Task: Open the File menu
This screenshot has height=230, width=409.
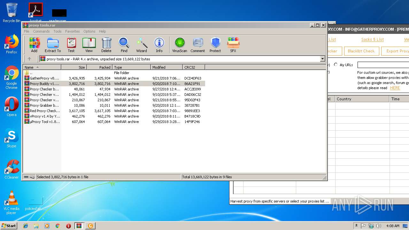Action: point(27,31)
